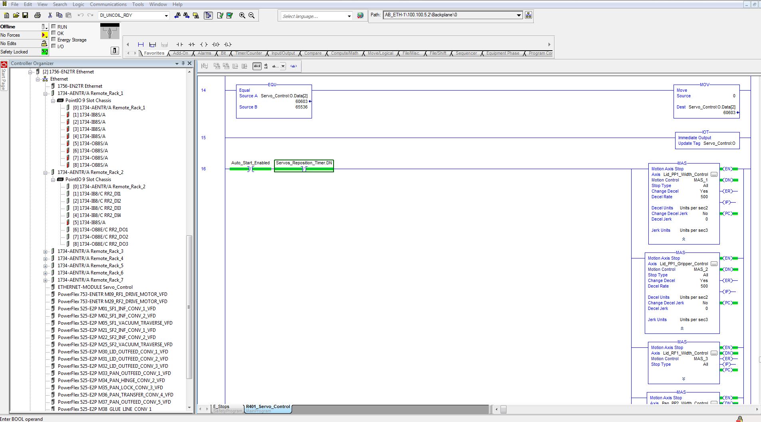Insert Examine On (XIC) contact
Image resolution: width=761 pixels, height=422 pixels.
coord(180,45)
